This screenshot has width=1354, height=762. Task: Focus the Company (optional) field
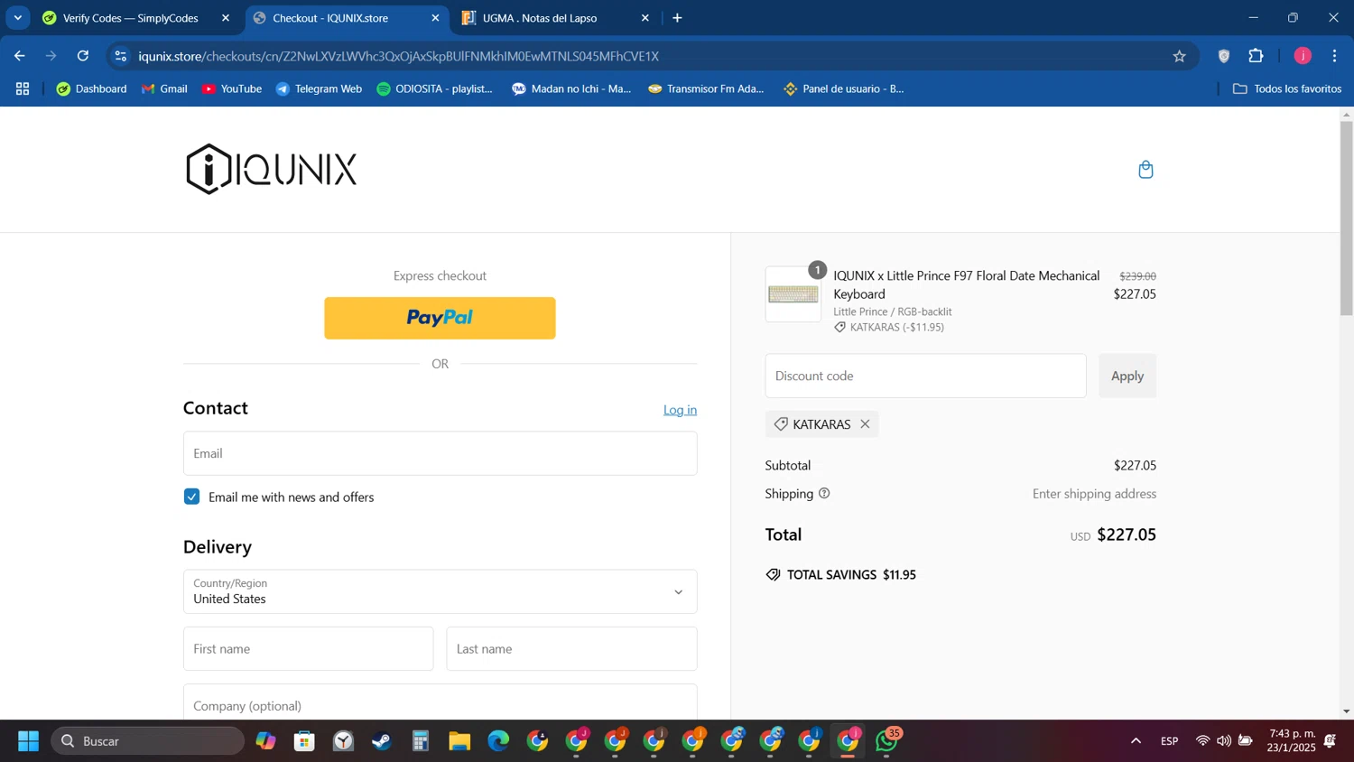click(440, 702)
